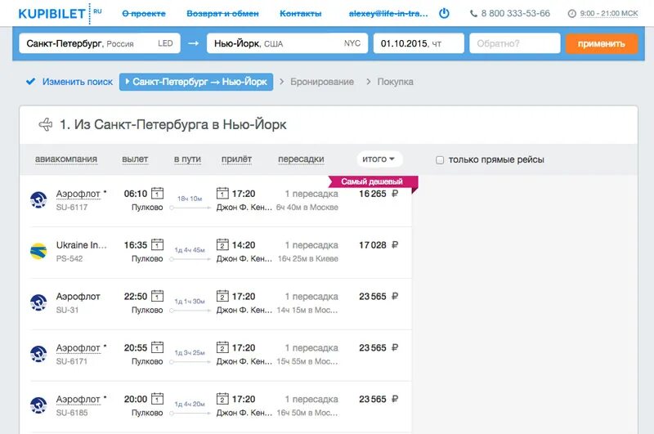654x434 pixels.
Task: Open the итого sort dropdown
Action: click(x=379, y=159)
